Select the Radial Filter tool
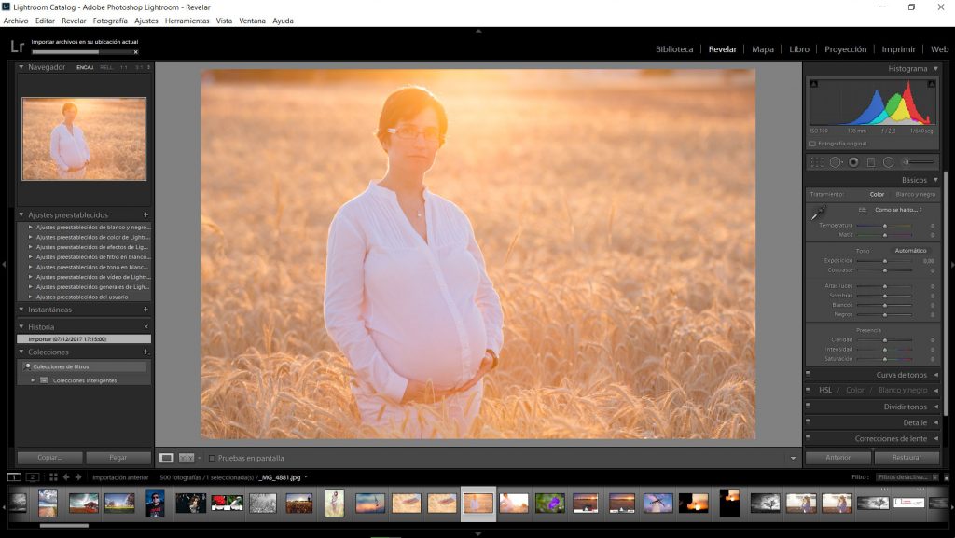955x538 pixels. tap(887, 161)
